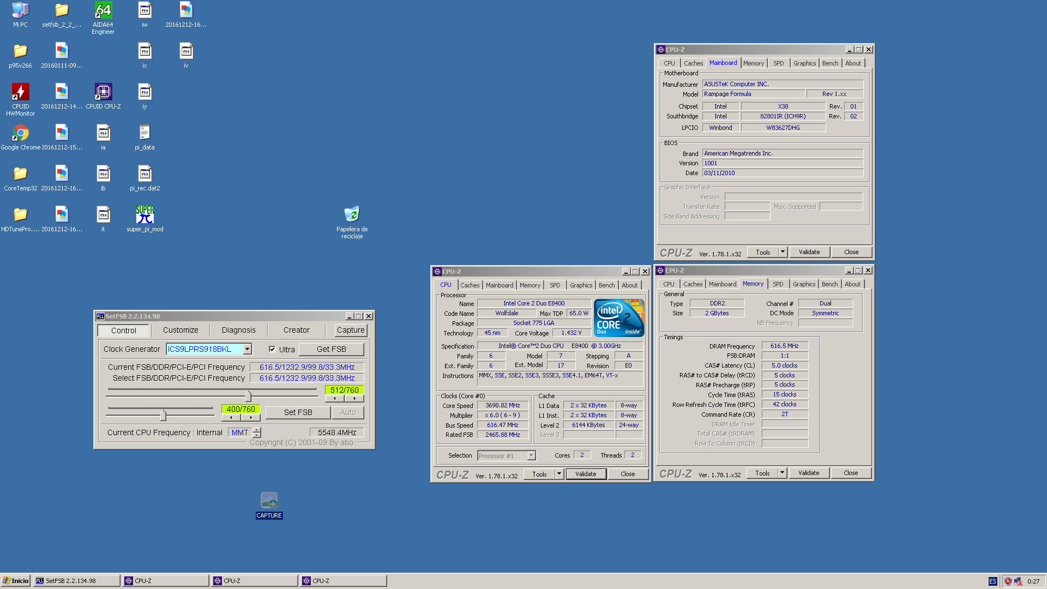1047x589 pixels.
Task: Click the Set FSB button
Action: click(298, 412)
